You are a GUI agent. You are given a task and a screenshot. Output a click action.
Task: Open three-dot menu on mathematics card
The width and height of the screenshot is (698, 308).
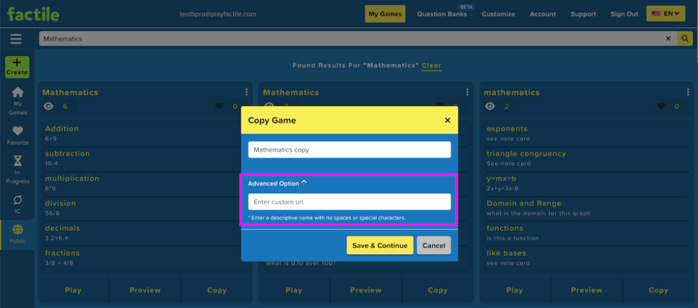tap(688, 92)
